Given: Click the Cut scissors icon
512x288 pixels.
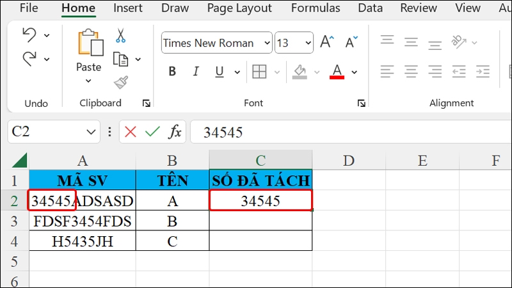Looking at the screenshot, I should (120, 36).
